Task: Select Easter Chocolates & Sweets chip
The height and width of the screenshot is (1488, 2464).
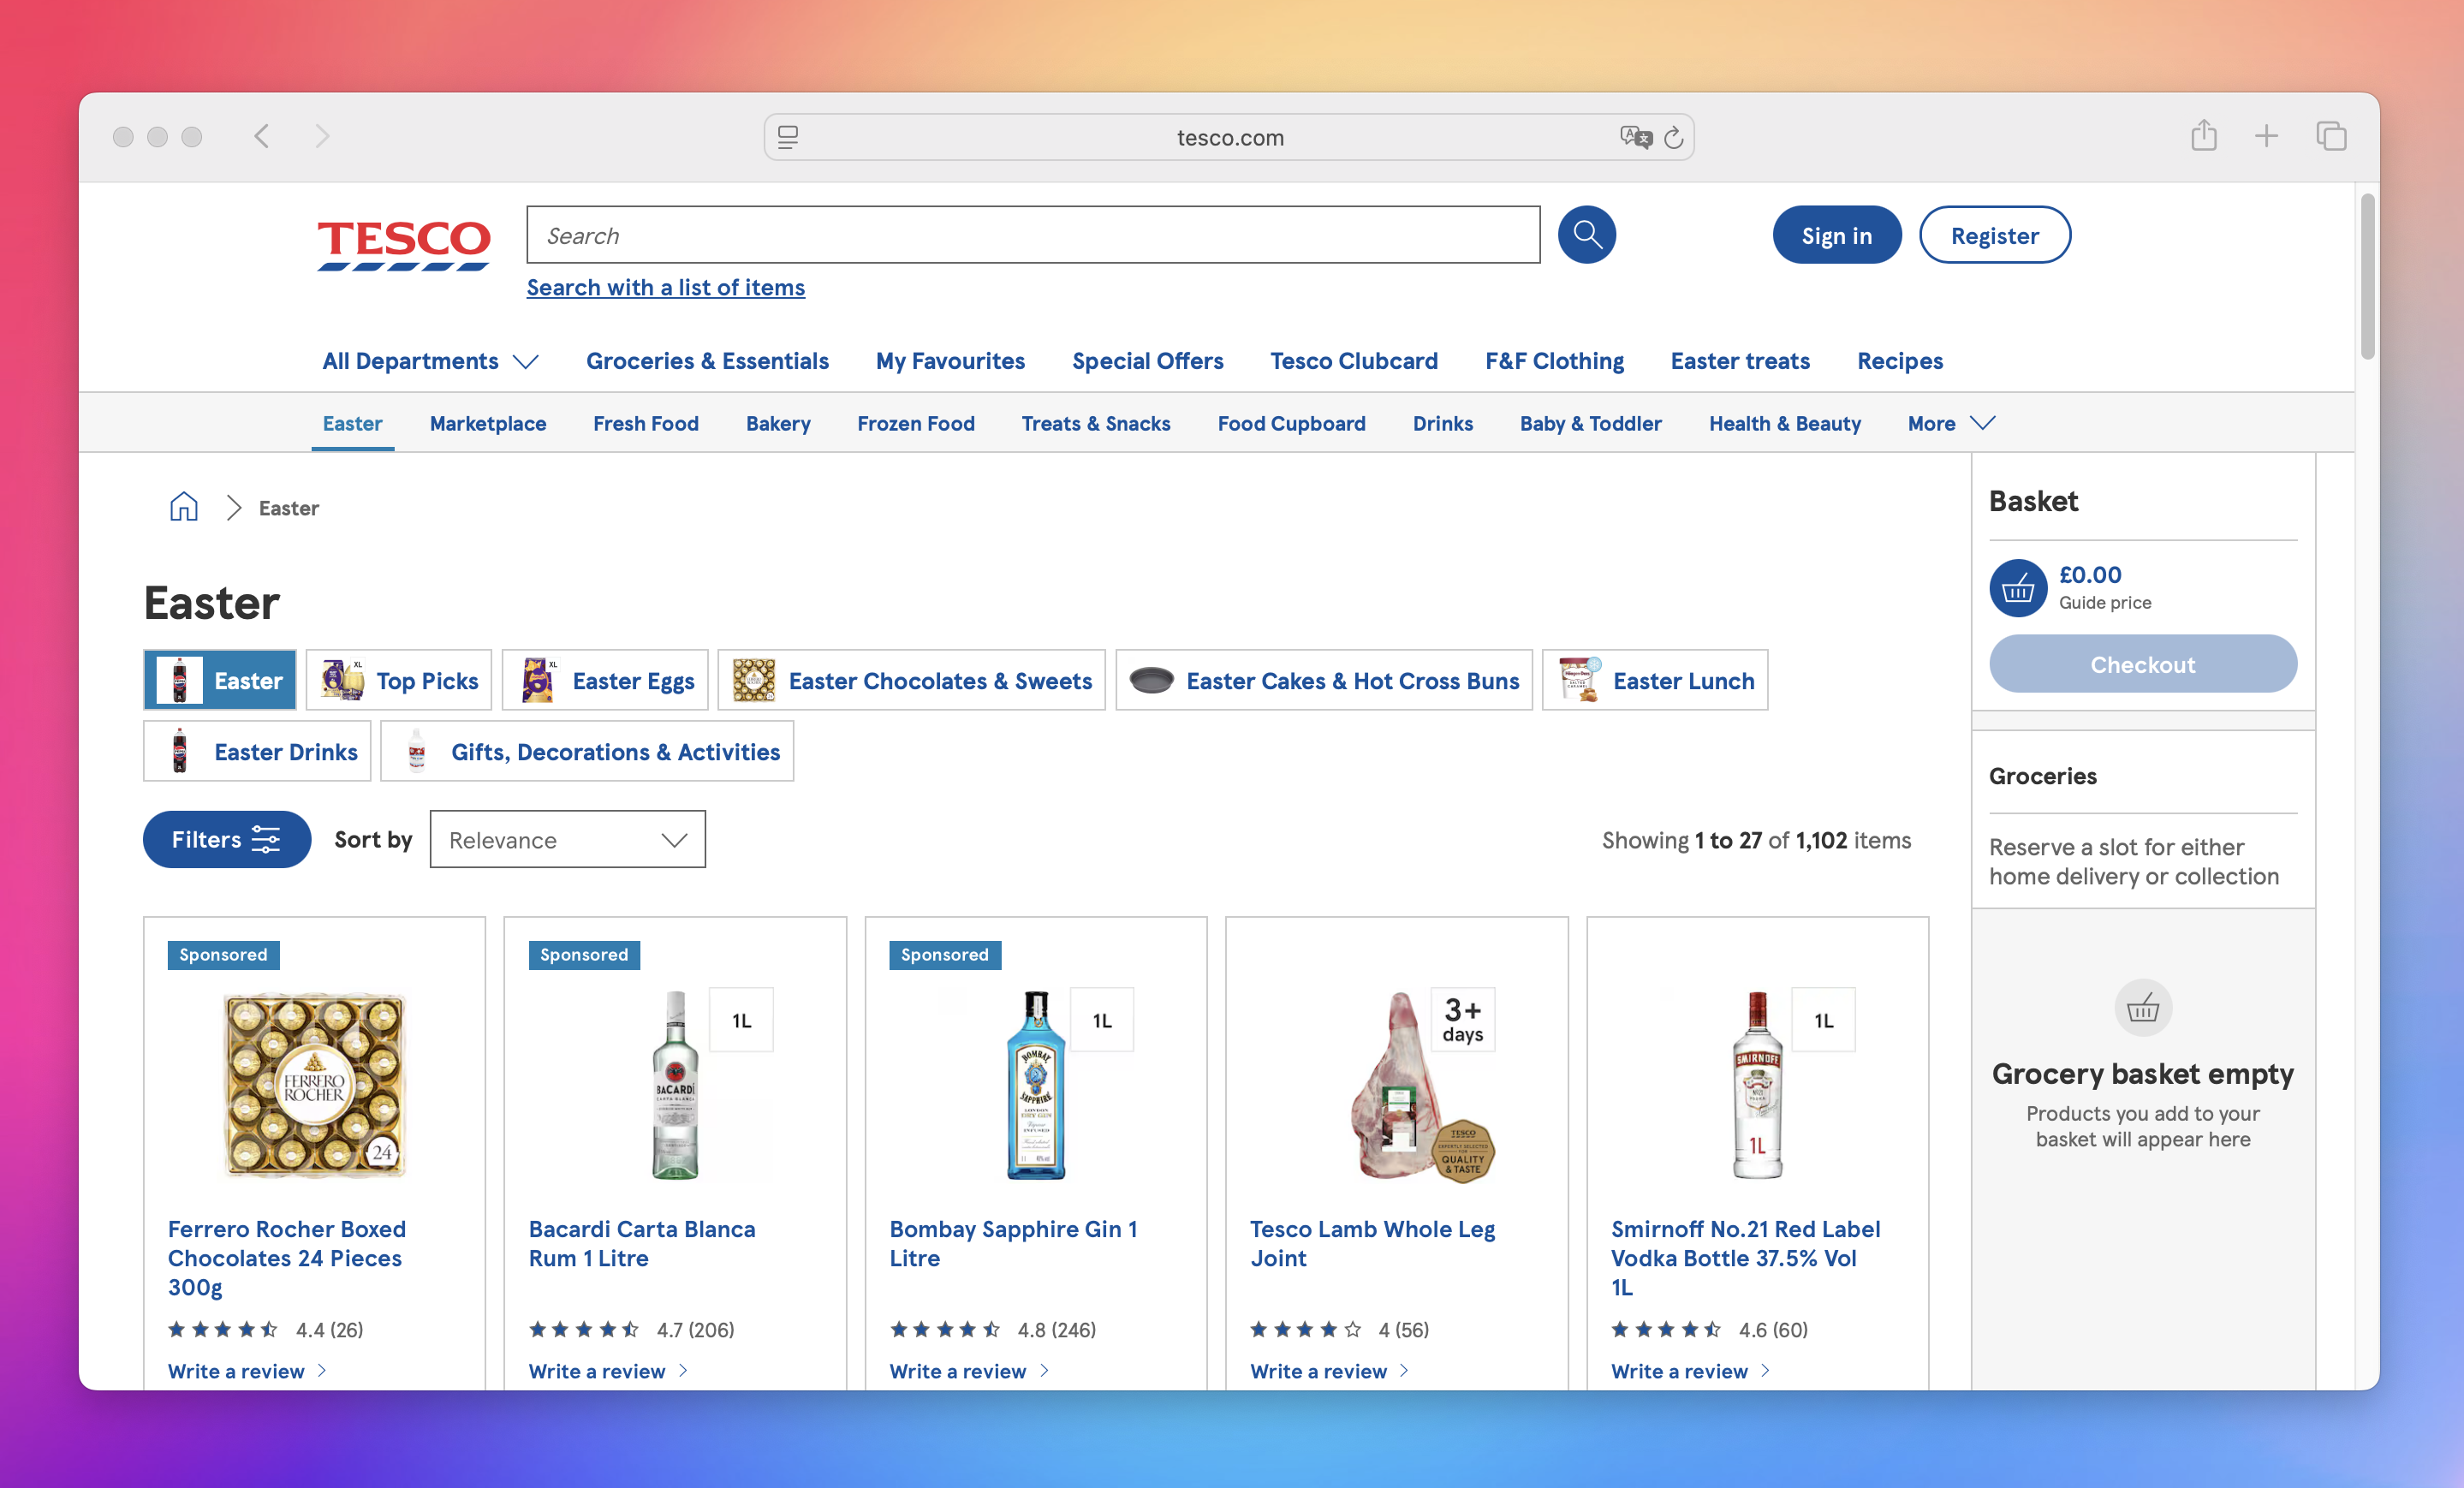Action: tap(911, 680)
